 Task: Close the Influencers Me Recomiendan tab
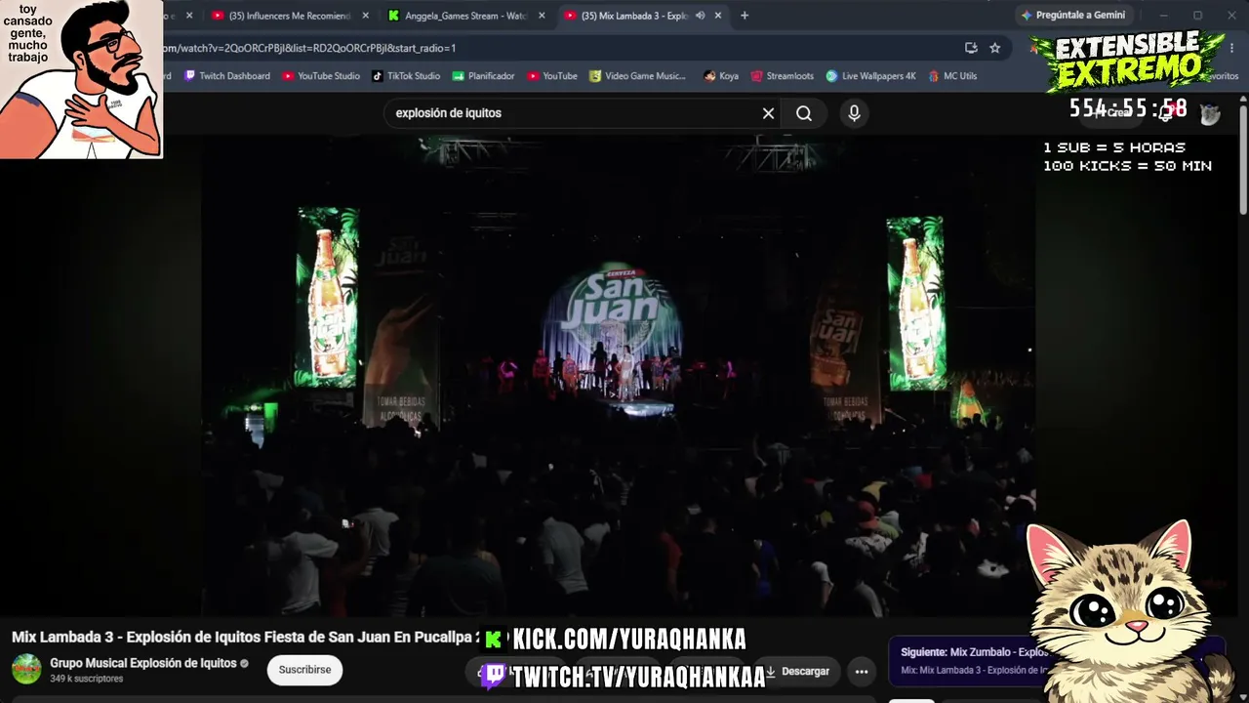[366, 16]
